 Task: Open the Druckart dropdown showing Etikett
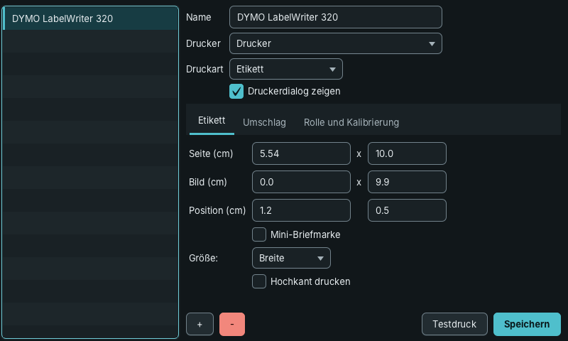(286, 69)
